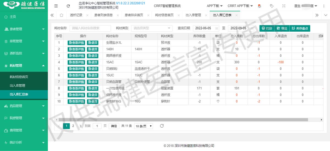Click the 导出 export button
Screen dimensions: 330x151
[282, 28]
